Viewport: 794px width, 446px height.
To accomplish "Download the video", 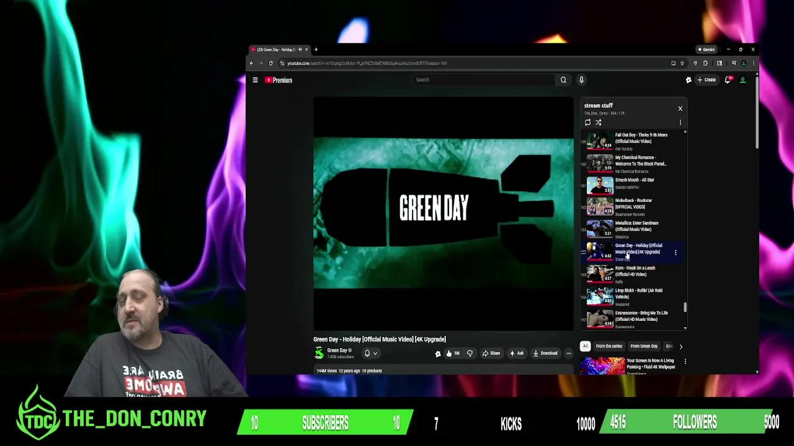I will pyautogui.click(x=545, y=353).
